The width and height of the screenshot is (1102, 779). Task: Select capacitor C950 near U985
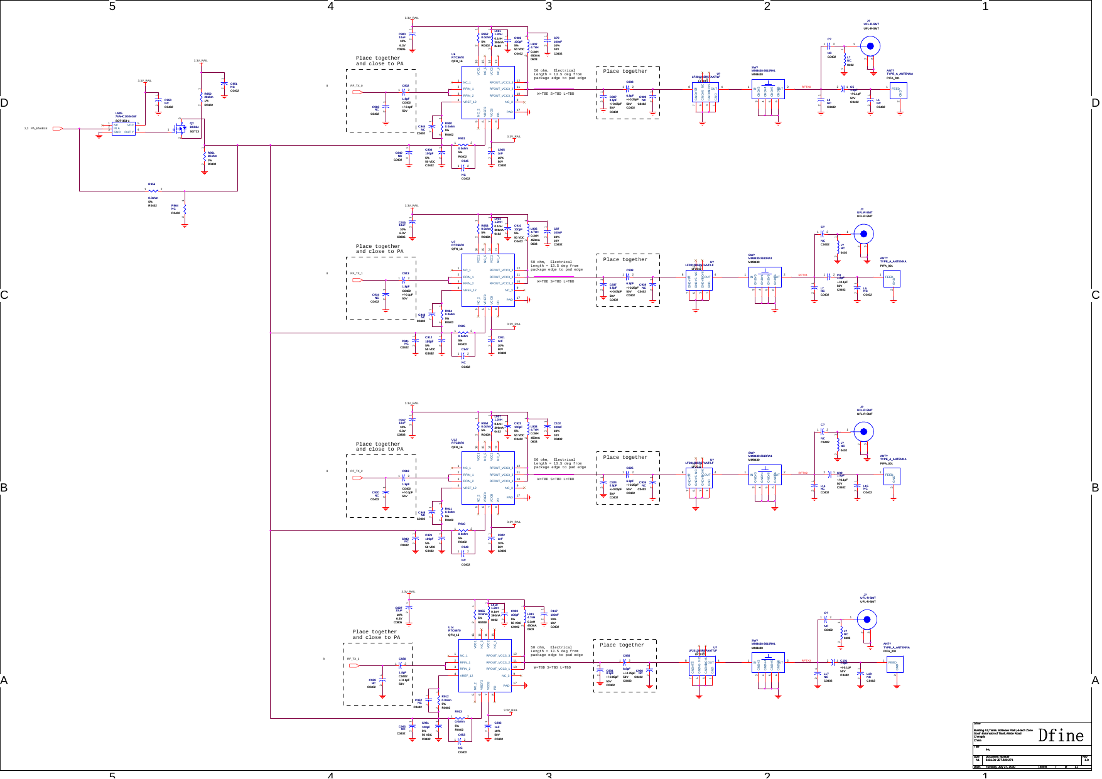pos(158,100)
